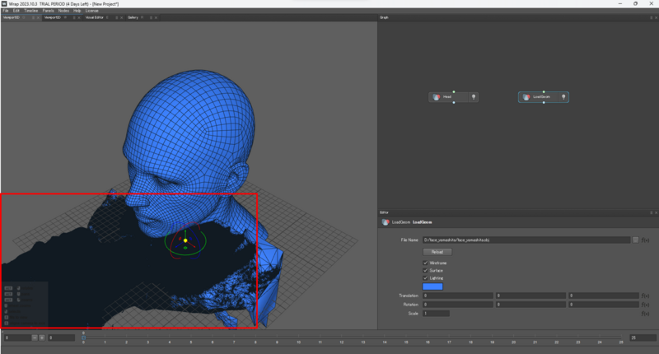Open the Nodes menu
This screenshot has width=659, height=354.
pos(64,11)
